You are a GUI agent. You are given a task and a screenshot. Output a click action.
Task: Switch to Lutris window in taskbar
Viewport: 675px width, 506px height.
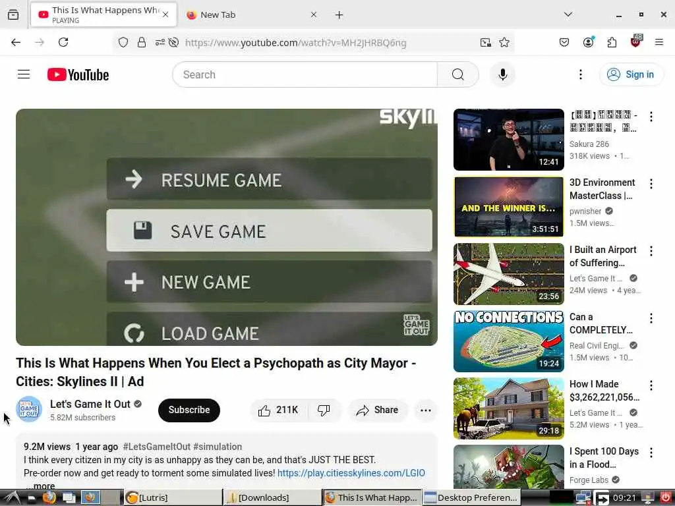click(173, 498)
